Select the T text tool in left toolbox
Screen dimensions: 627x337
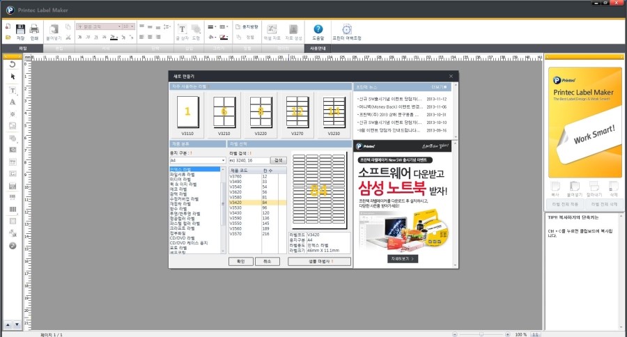(x=13, y=91)
